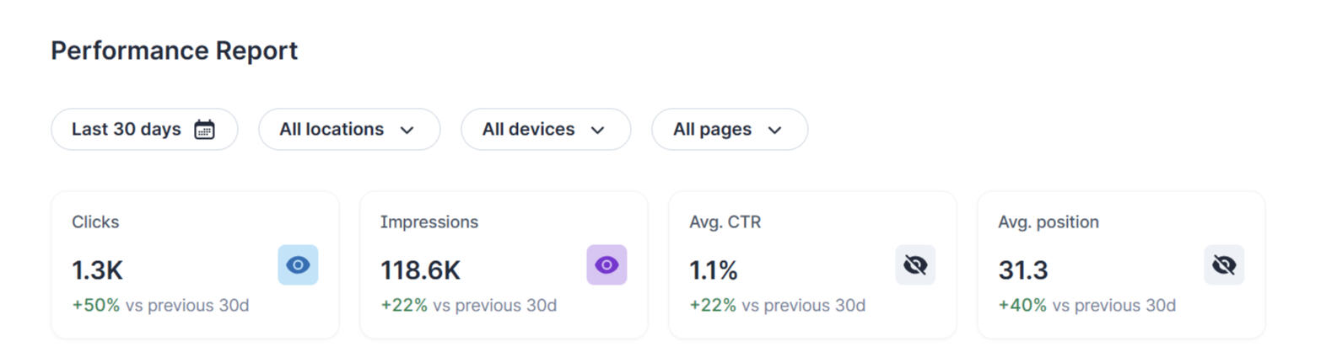Expand the All devices dropdown
Viewport: 1337px width, 363px height.
click(545, 130)
